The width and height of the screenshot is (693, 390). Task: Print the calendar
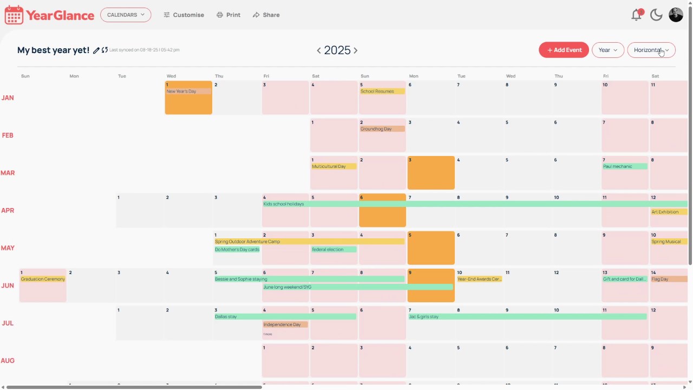click(x=228, y=15)
